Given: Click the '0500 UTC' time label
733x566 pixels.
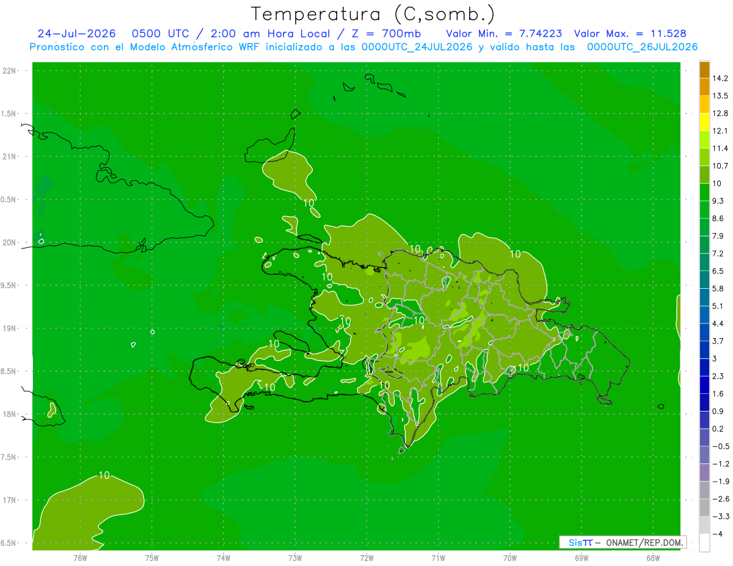Looking at the screenshot, I should click(x=160, y=34).
